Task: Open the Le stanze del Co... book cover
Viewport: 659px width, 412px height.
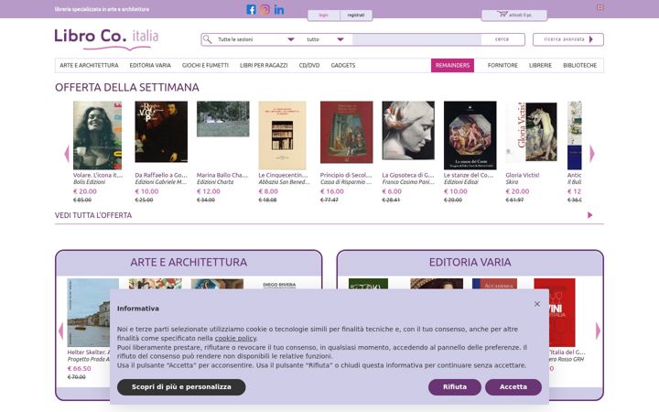Action: (470, 135)
